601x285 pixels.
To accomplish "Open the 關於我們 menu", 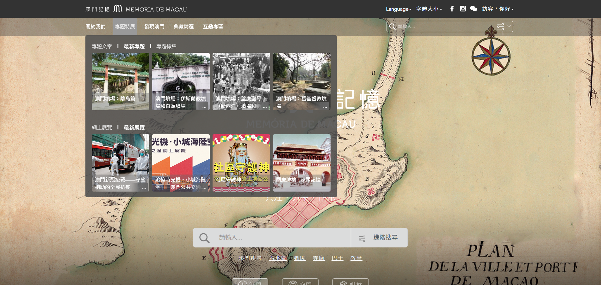I will [96, 27].
